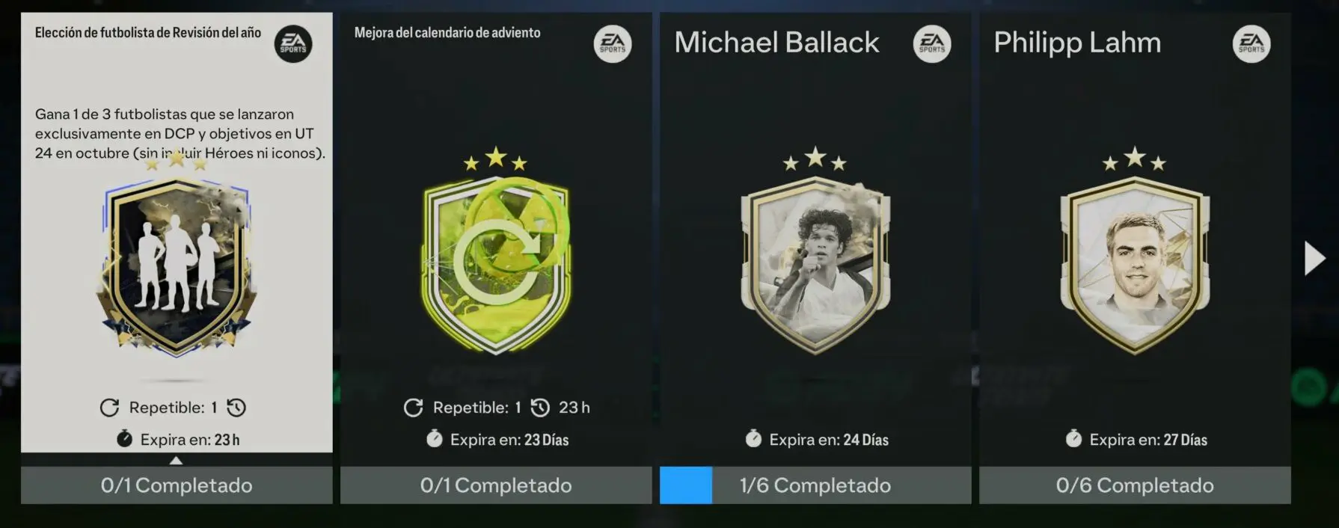1339x528 pixels.
Task: Click the stopwatch icon next to Expira en: 23h
Action: tap(124, 439)
